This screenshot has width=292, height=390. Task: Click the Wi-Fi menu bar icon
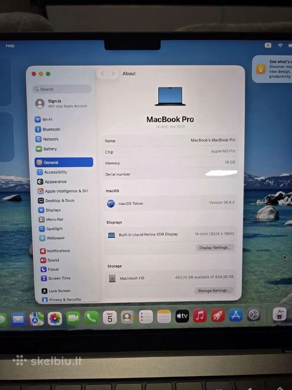point(280,45)
